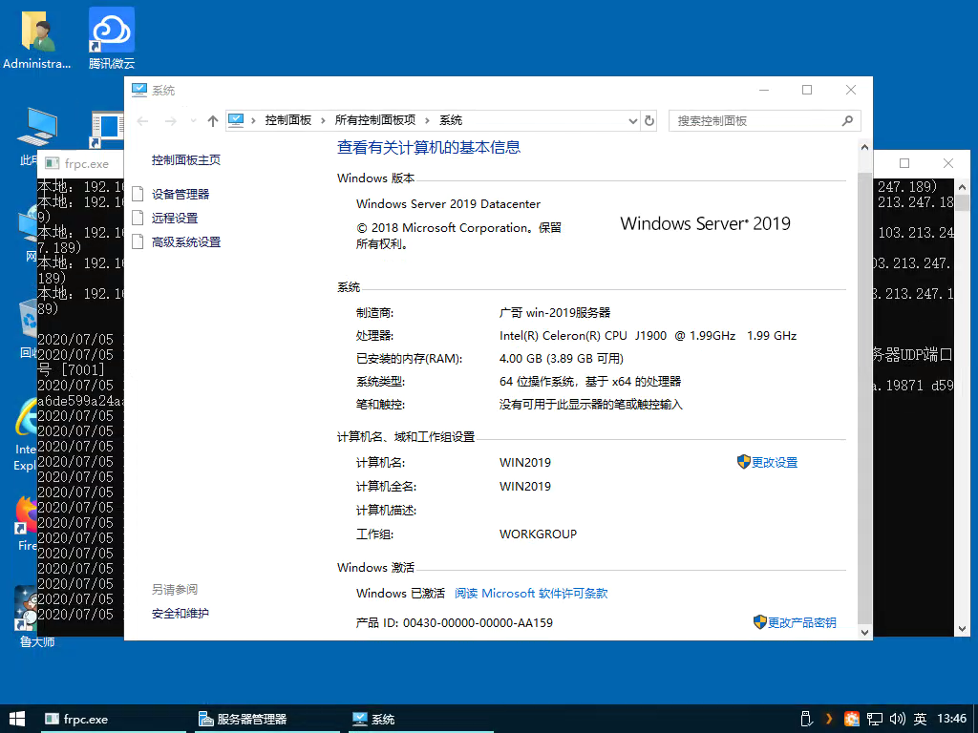Open the network tray icon
This screenshot has width=978, height=733.
click(x=875, y=719)
